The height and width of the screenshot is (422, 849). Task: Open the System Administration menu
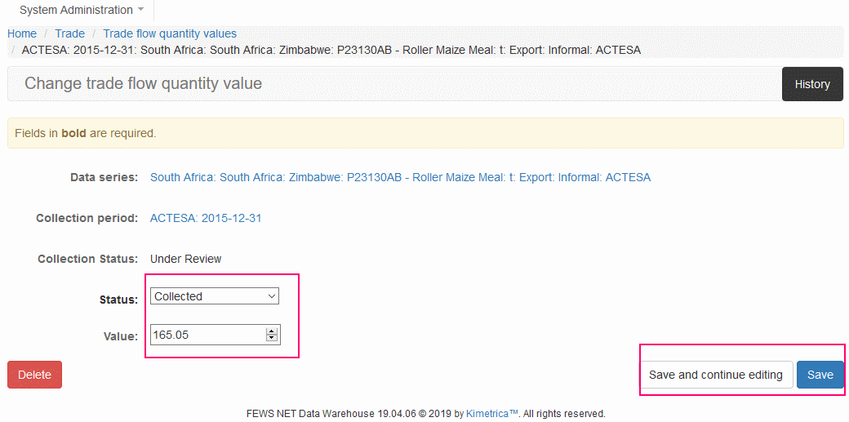click(81, 11)
